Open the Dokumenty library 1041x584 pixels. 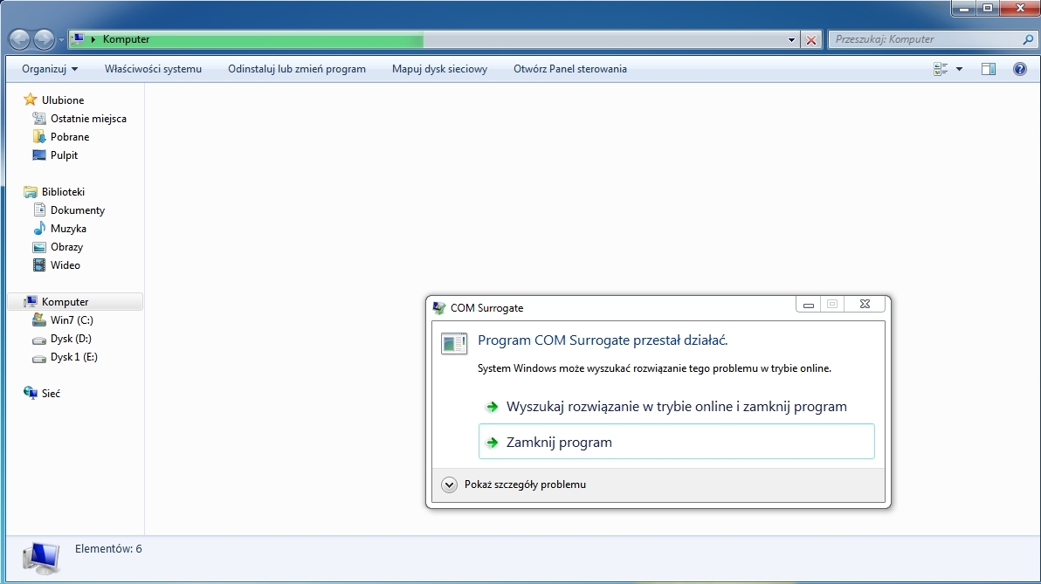(78, 210)
